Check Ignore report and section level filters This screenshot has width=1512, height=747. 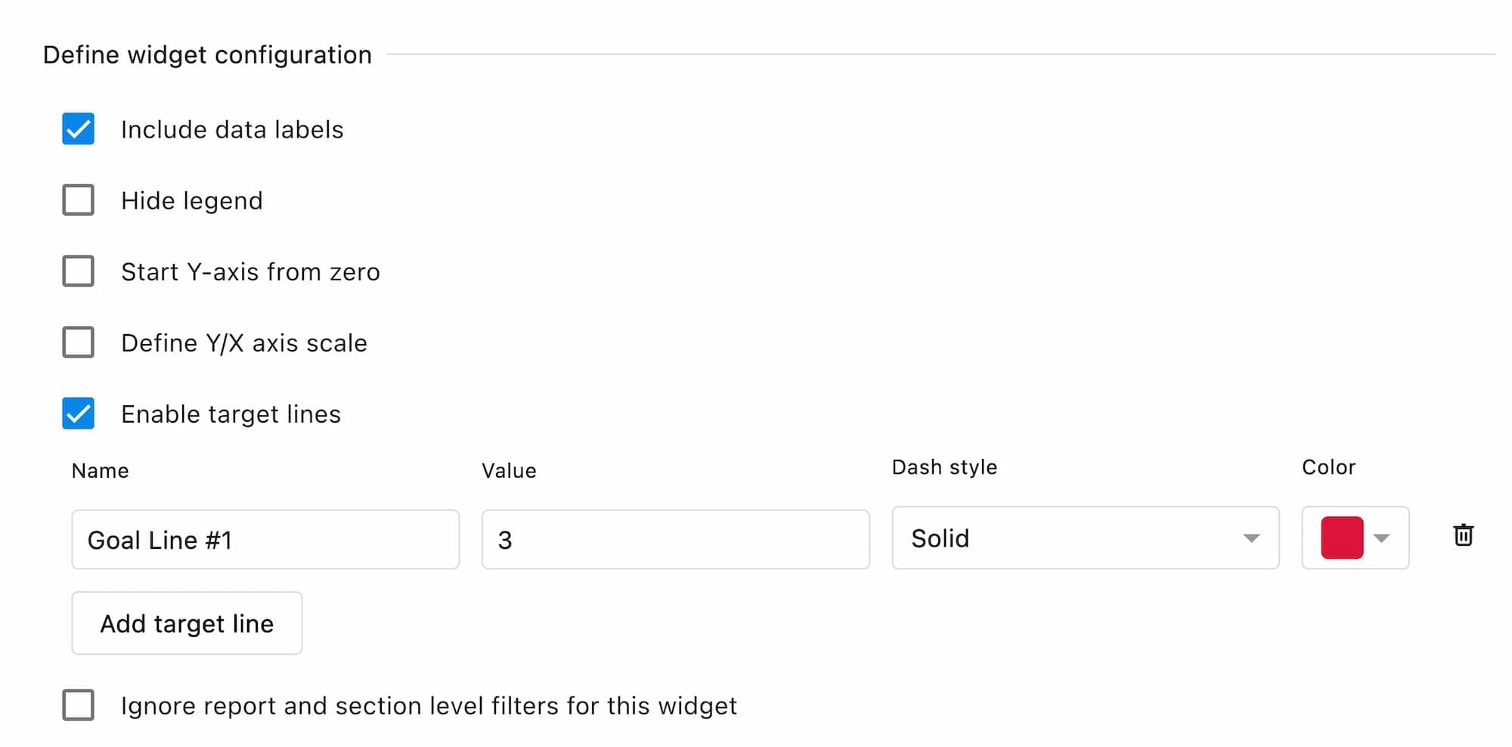pyautogui.click(x=78, y=705)
